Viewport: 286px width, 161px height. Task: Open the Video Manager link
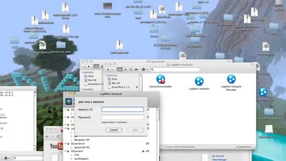click(x=219, y=160)
